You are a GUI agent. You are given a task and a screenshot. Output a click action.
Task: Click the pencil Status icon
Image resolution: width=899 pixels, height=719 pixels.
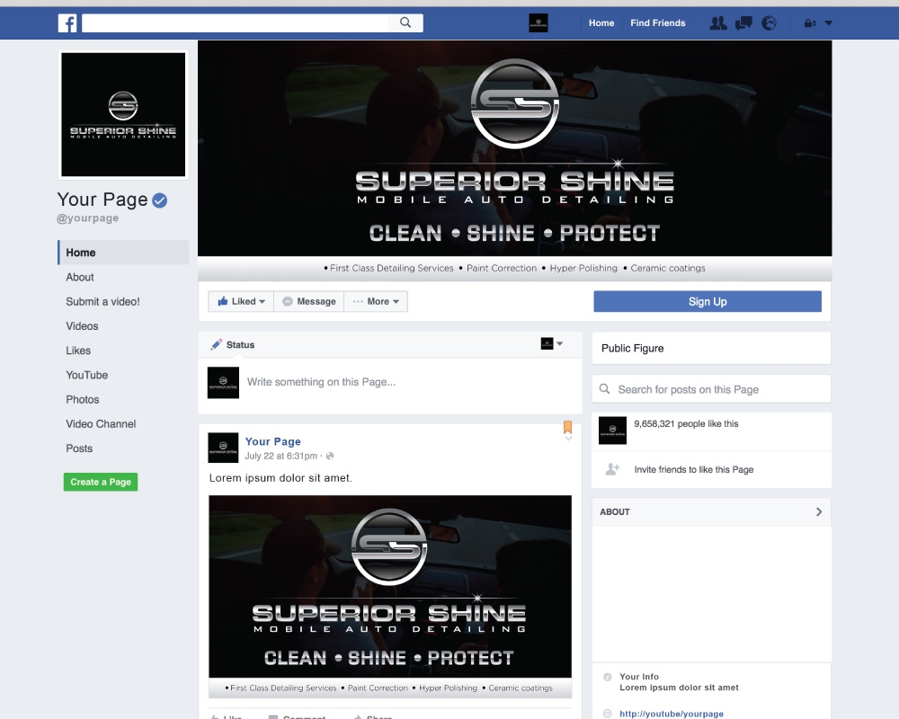point(215,344)
